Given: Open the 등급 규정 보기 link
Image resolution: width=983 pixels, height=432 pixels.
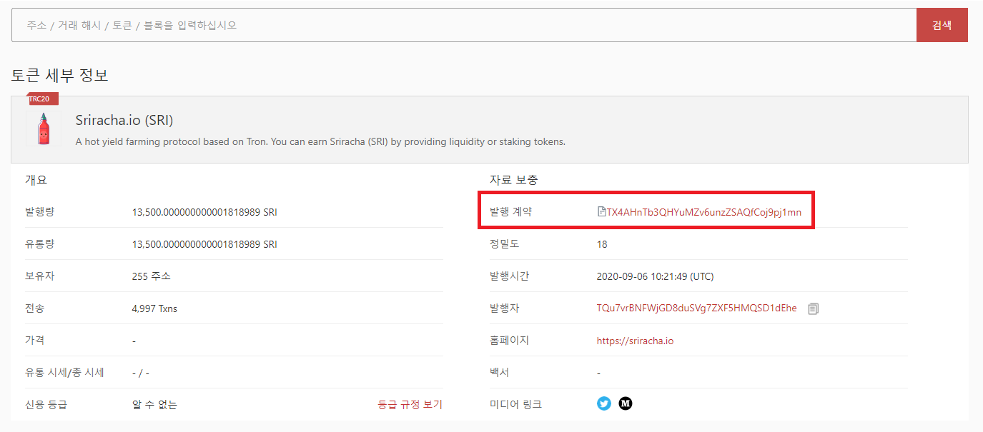Looking at the screenshot, I should point(410,405).
